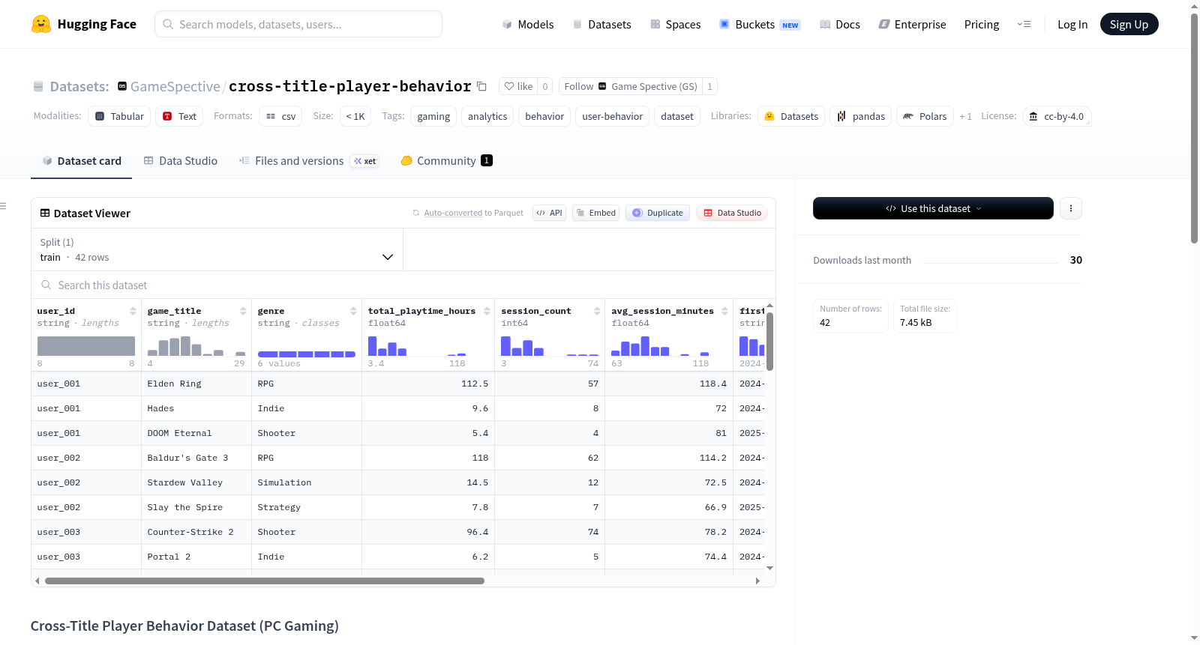
Task: Click the total_playtime_hours histogram range
Action: coord(417,350)
